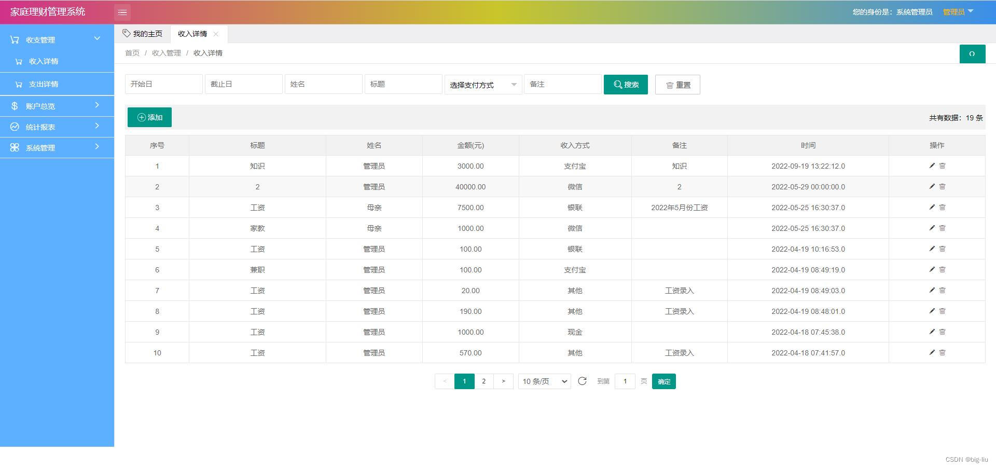The width and height of the screenshot is (996, 468).
Task: Click the 2022年5月份工资 remark cell
Action: [x=680, y=208]
